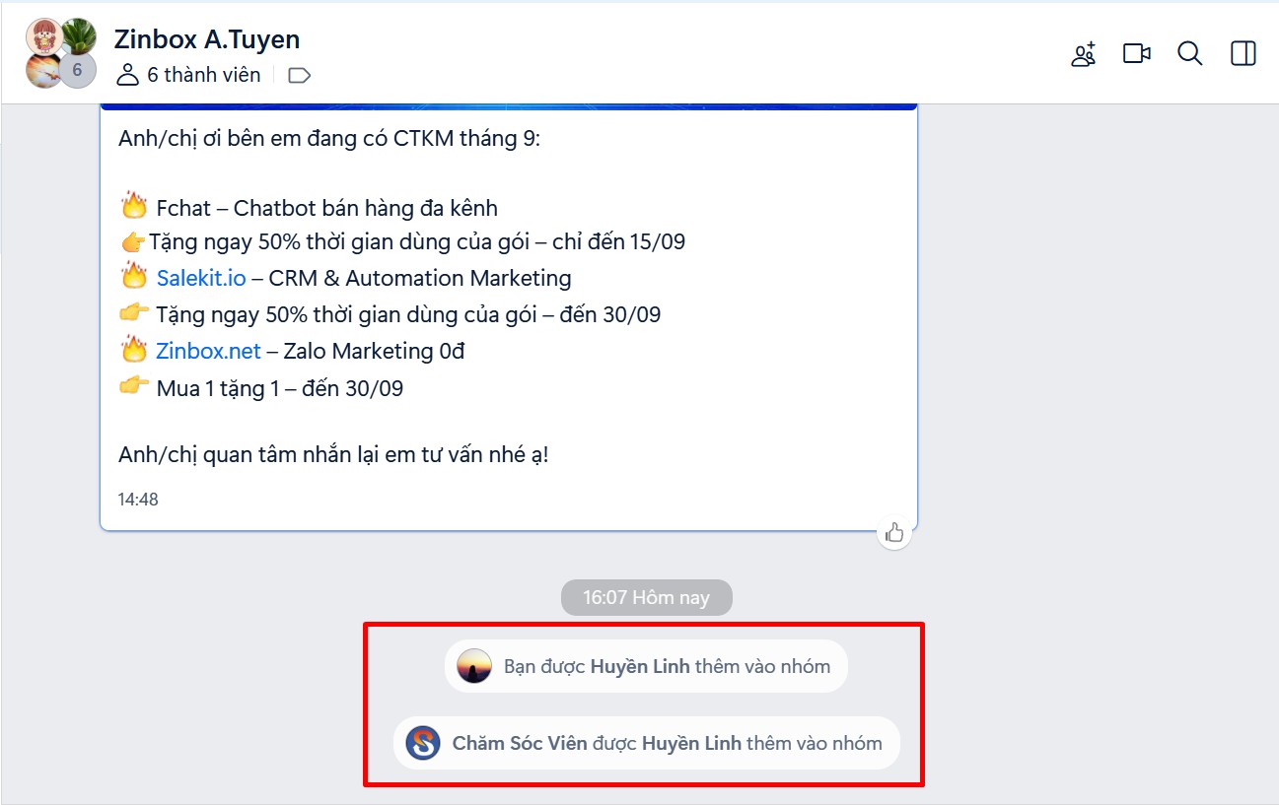Click the group title Zinbox A.Tuyen
The image size is (1279, 805).
207,39
